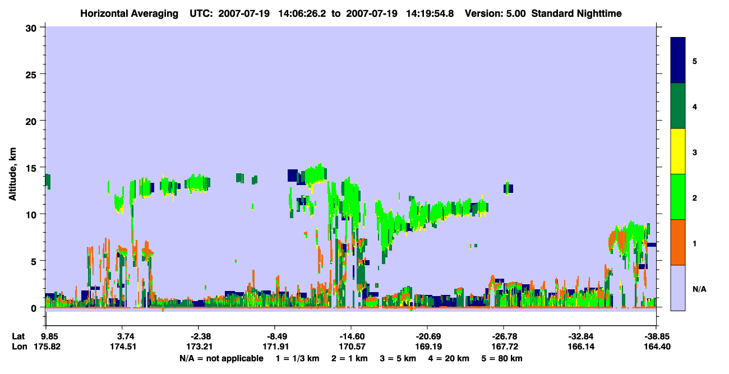Click the start time '14:06:26.2' in the title
Screen dimensions: 729x374
coord(303,13)
